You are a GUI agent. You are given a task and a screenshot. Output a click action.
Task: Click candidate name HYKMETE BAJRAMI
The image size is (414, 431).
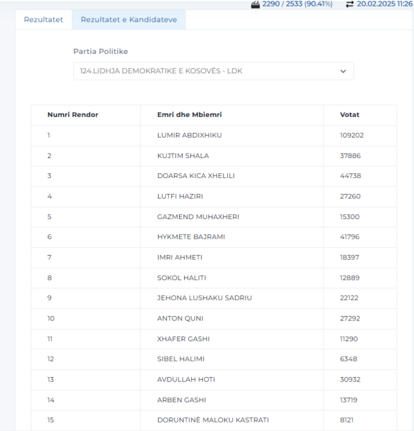coord(191,237)
